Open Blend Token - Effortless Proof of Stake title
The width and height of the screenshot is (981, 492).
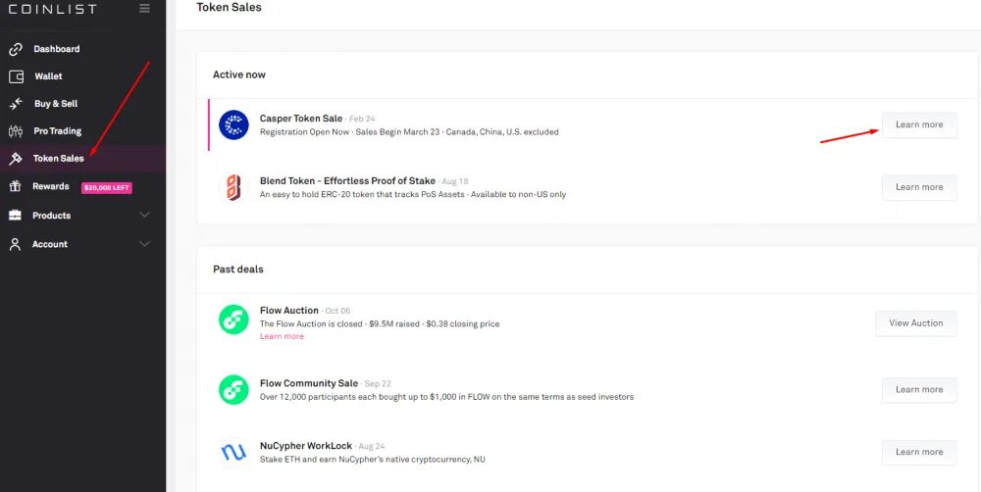click(x=347, y=180)
